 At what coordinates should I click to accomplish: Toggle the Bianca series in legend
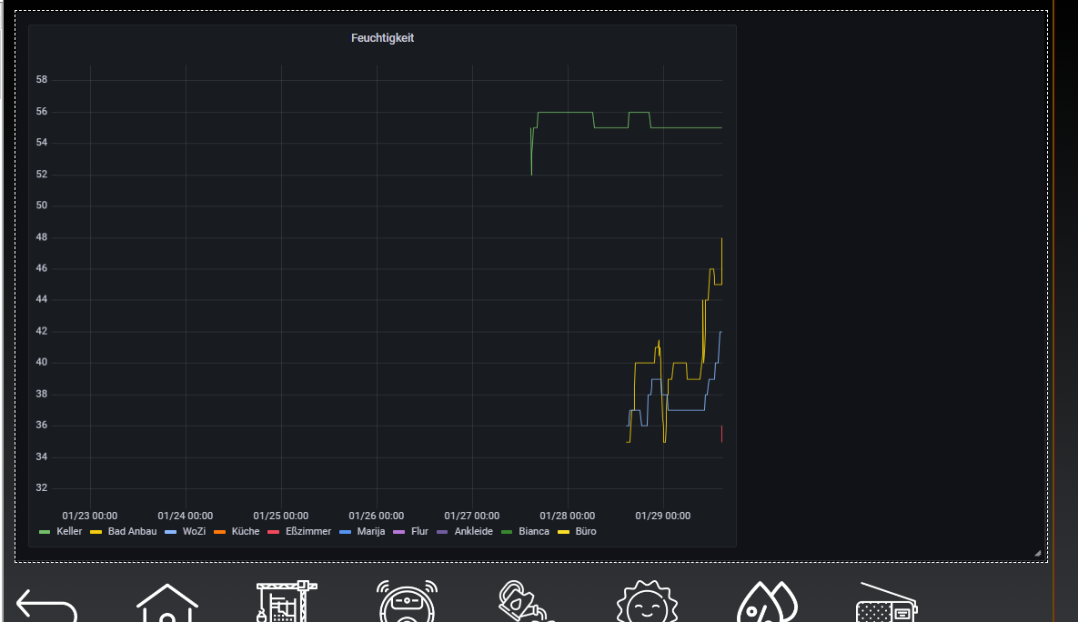point(533,532)
